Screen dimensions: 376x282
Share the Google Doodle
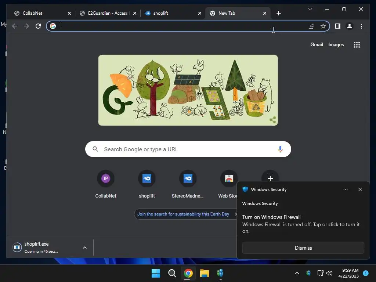click(x=273, y=120)
